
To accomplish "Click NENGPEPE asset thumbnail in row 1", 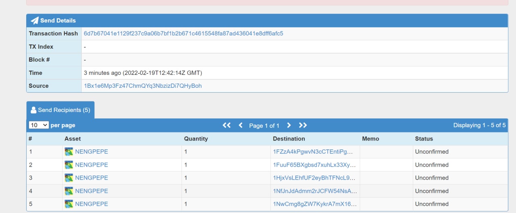I will (x=69, y=152).
